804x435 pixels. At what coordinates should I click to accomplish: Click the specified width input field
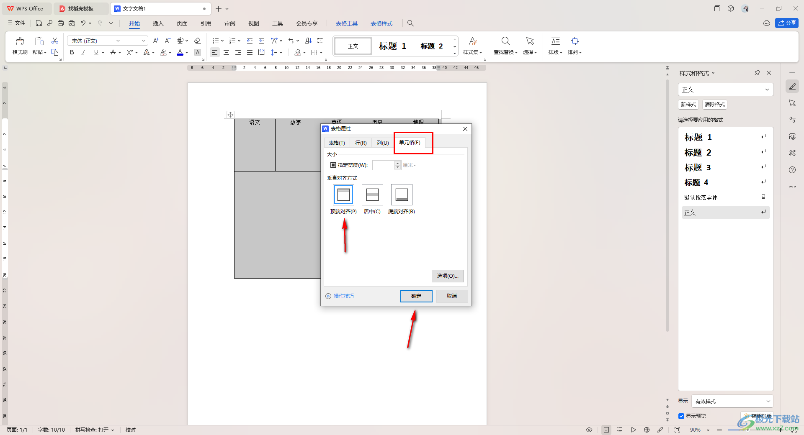pos(384,165)
